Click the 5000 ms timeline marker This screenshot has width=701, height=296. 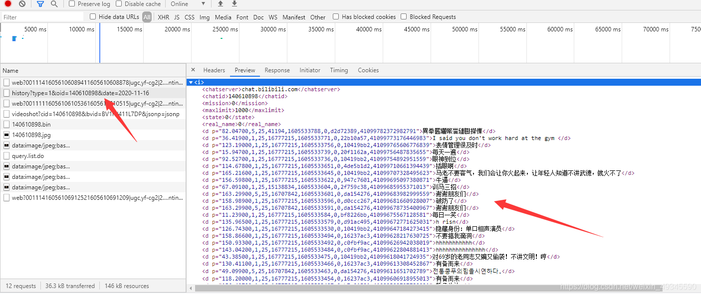35,29
